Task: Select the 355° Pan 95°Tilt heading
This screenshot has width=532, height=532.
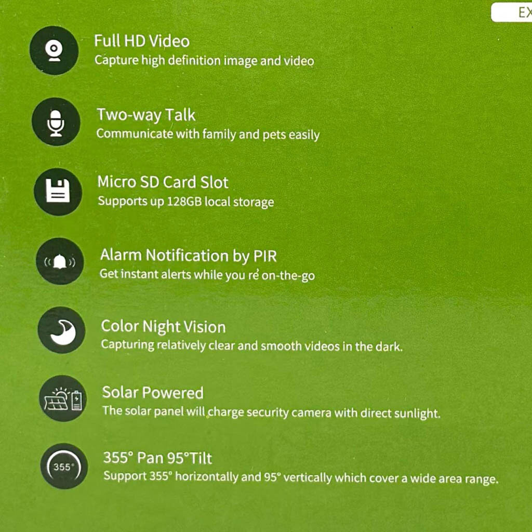Action: (x=157, y=458)
